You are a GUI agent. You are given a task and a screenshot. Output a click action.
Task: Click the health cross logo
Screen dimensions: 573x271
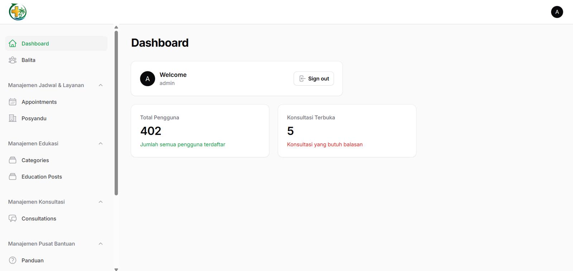[18, 12]
